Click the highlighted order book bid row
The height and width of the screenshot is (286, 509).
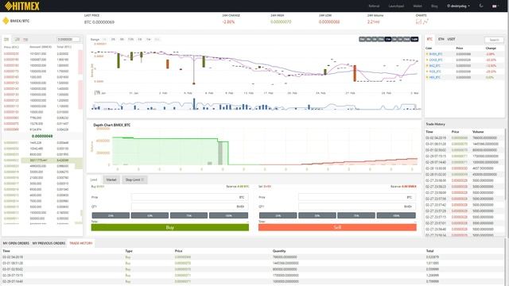[42, 160]
